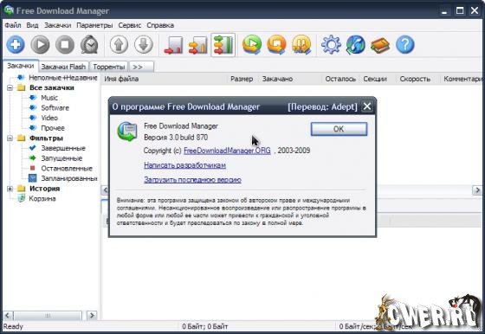
Task: Switch to the Торренты tab
Action: (109, 67)
